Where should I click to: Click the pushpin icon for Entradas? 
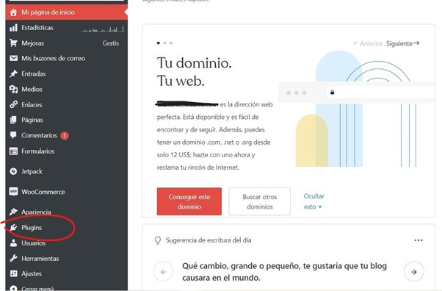click(x=13, y=73)
